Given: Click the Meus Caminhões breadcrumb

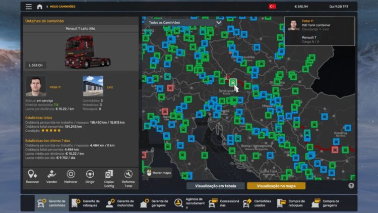Looking at the screenshot, I should pyautogui.click(x=62, y=7).
